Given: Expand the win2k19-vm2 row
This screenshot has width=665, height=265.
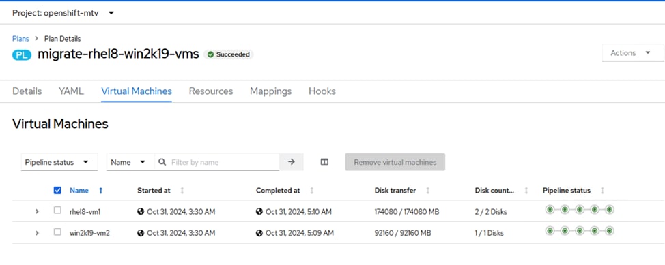Looking at the screenshot, I should coord(37,232).
